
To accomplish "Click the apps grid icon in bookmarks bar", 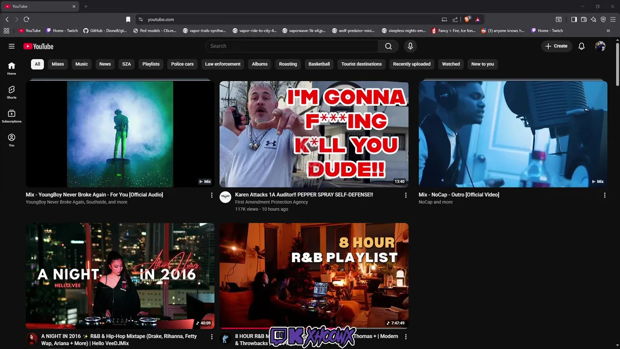I will [x=6, y=31].
